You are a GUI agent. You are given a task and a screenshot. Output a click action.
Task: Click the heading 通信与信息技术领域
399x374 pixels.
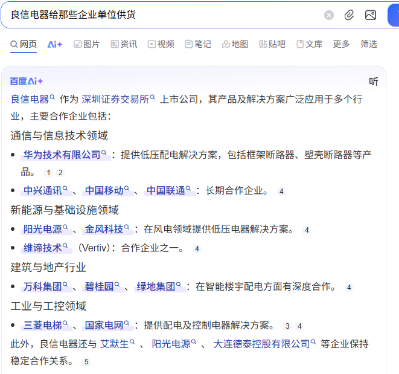[x=59, y=135]
